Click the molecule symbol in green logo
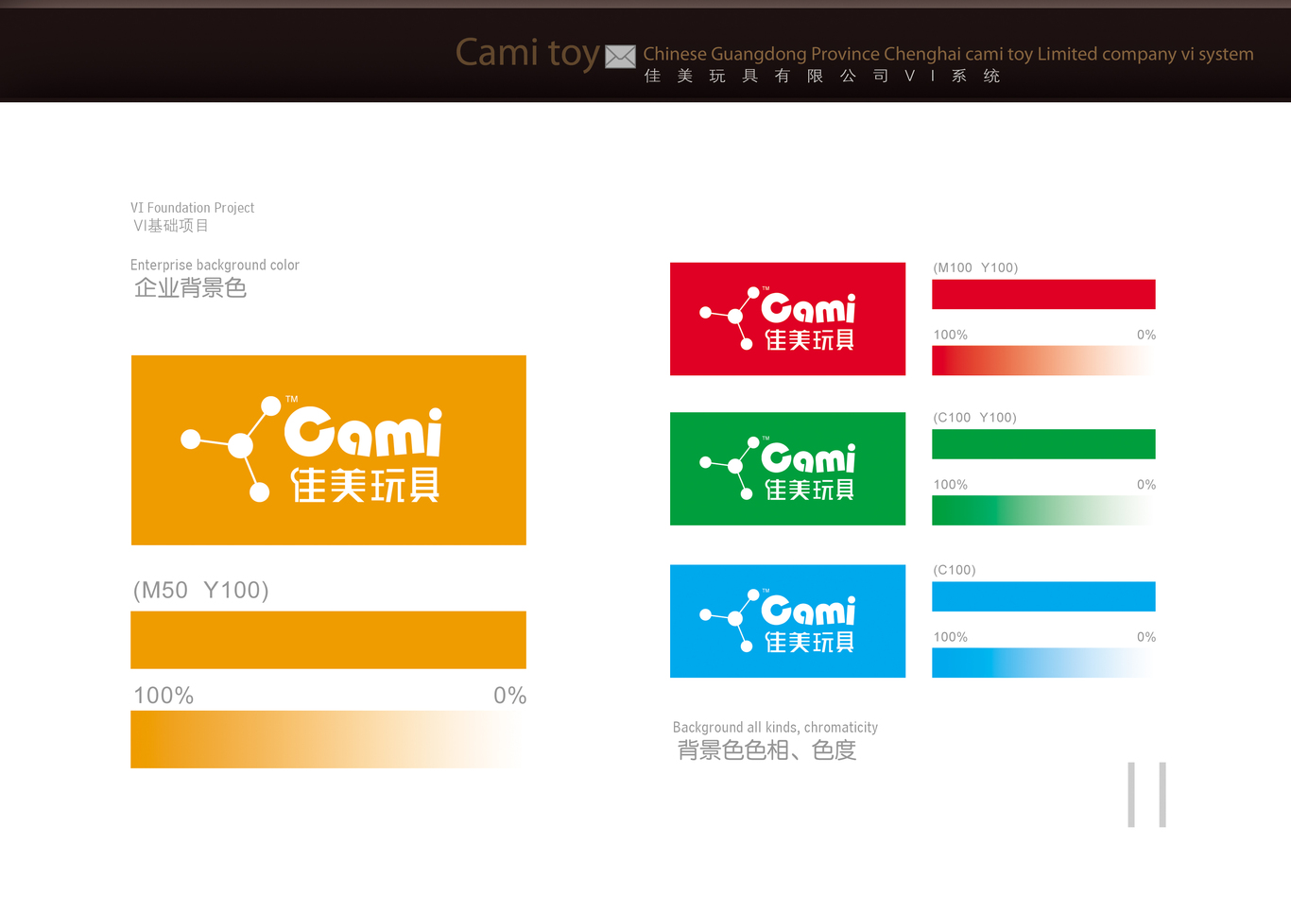Image resolution: width=1291 pixels, height=913 pixels. tap(730, 468)
